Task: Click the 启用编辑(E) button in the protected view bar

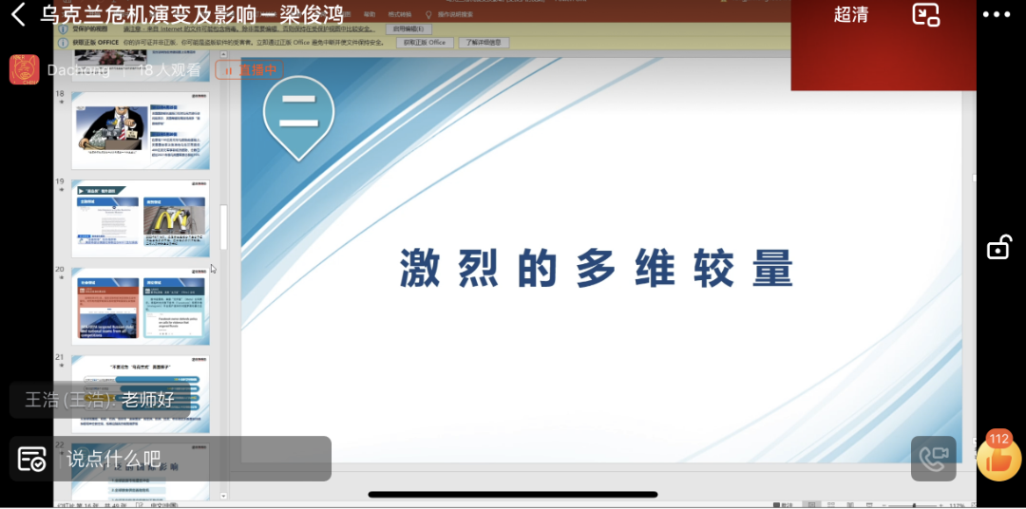Action: tap(408, 28)
